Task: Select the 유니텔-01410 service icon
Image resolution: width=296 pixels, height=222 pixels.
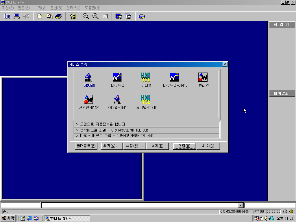Action: pos(146,102)
